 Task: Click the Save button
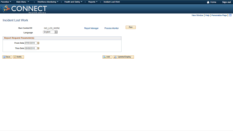point(7,57)
